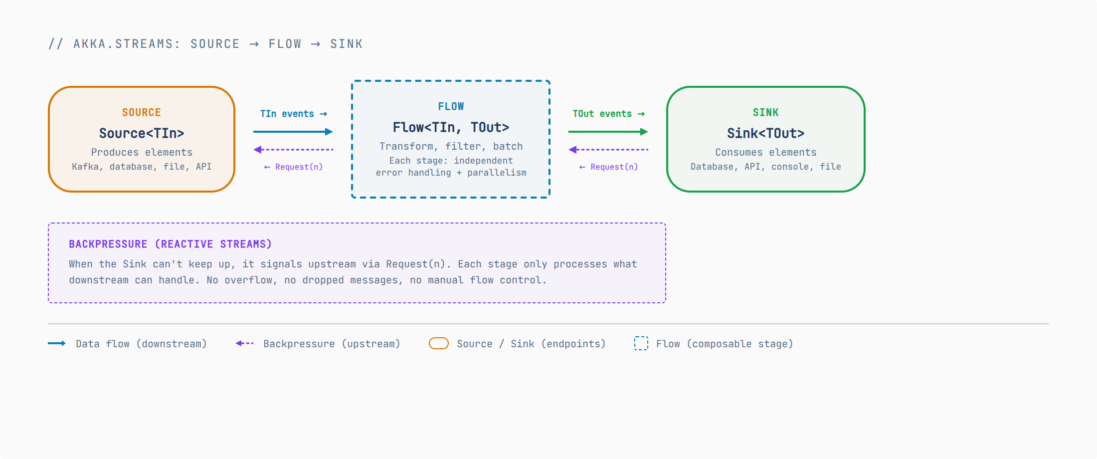Click the blue TIn events data flow arrow
1097x459 pixels.
tap(293, 132)
